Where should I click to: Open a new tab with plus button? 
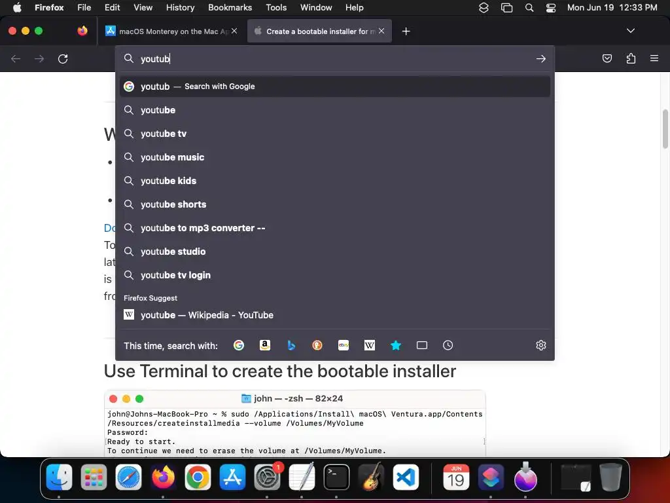[406, 31]
